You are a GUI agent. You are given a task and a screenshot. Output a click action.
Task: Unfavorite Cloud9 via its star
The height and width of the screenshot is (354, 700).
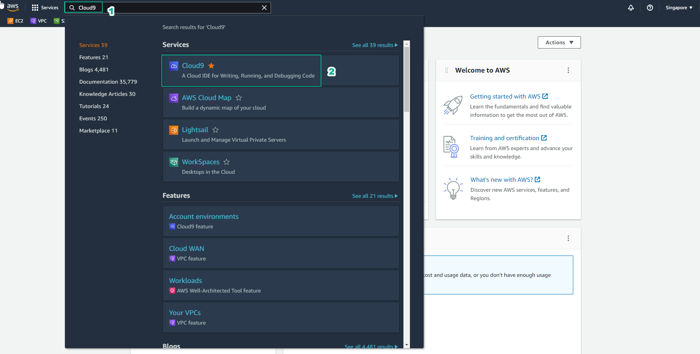[x=211, y=65]
